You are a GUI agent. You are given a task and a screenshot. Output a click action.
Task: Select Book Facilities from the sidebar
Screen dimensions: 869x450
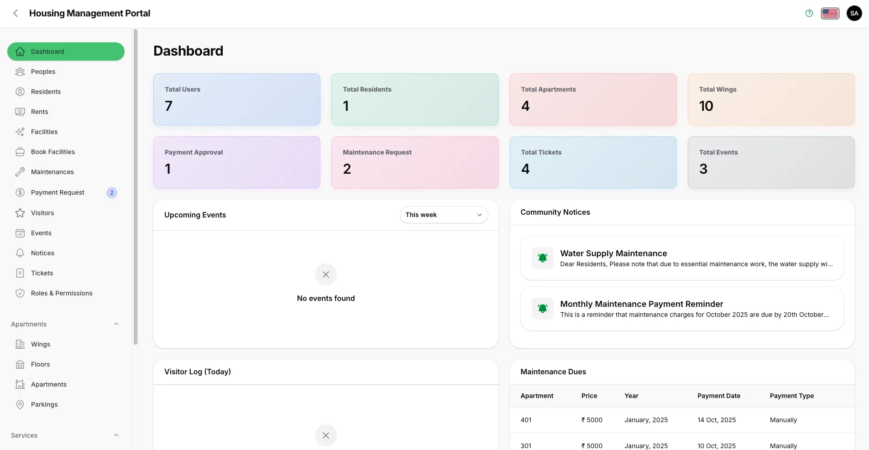click(53, 152)
